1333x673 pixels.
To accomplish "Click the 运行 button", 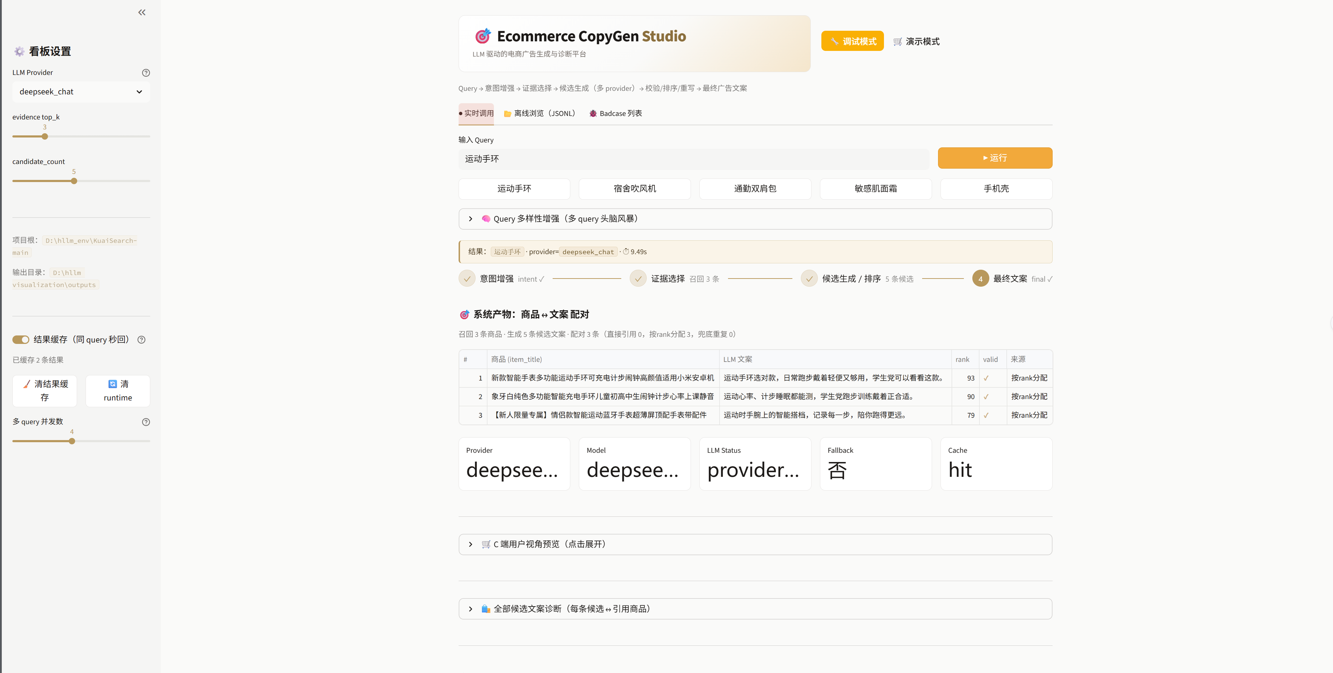I will pyautogui.click(x=995, y=158).
